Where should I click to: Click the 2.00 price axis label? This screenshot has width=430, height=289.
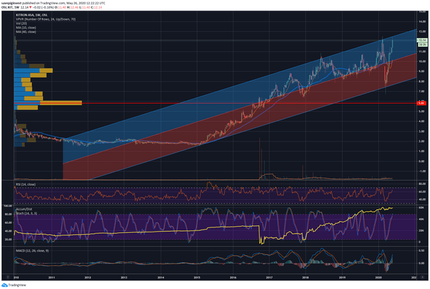click(x=422, y=141)
